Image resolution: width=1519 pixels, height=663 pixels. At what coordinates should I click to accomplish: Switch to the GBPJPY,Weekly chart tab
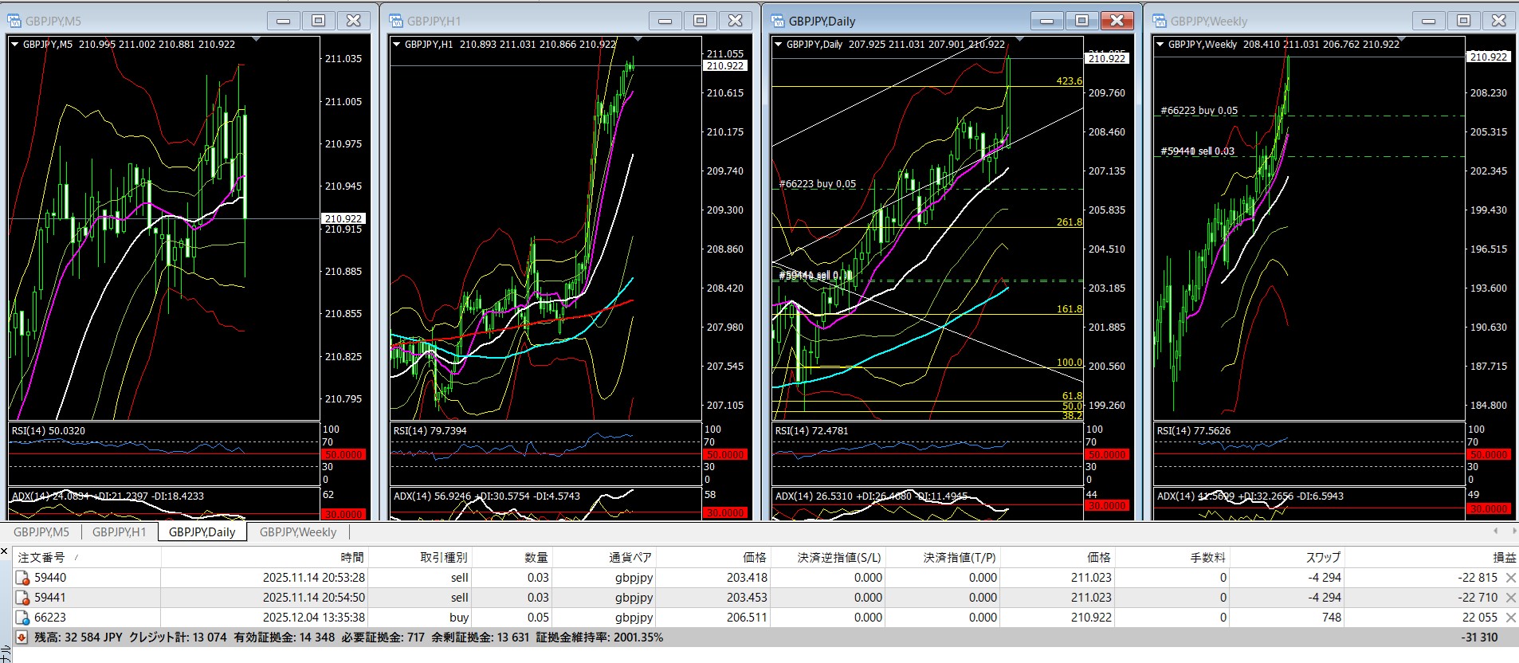coord(297,532)
